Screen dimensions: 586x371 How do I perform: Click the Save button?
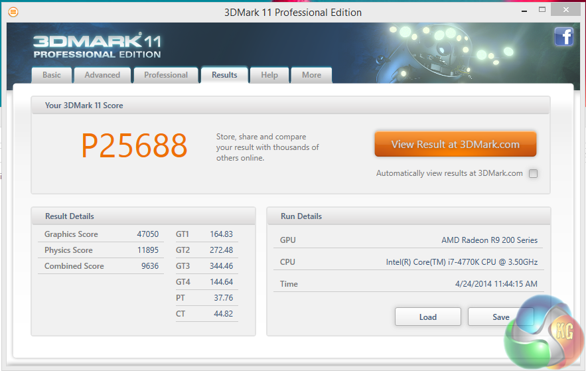pos(501,317)
